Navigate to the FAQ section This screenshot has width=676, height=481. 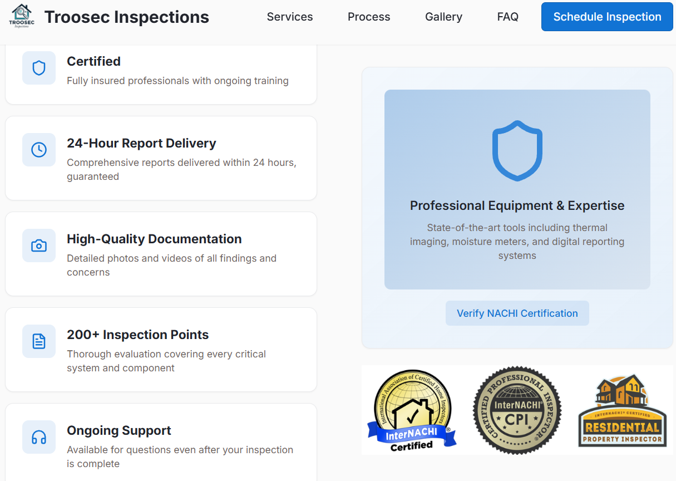click(508, 17)
